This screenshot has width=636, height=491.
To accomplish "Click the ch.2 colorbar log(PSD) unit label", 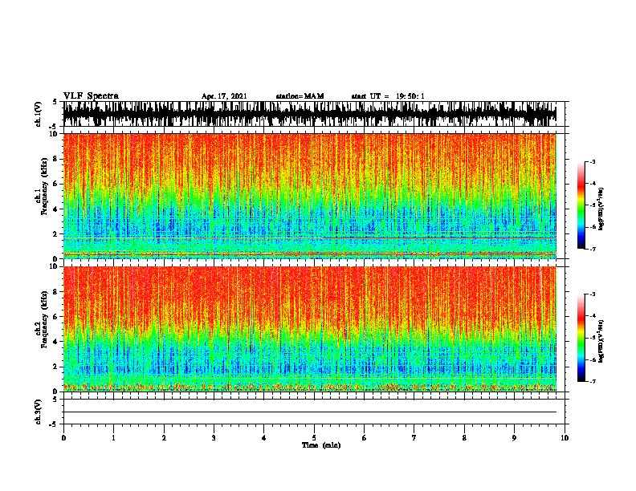I will coord(601,341).
